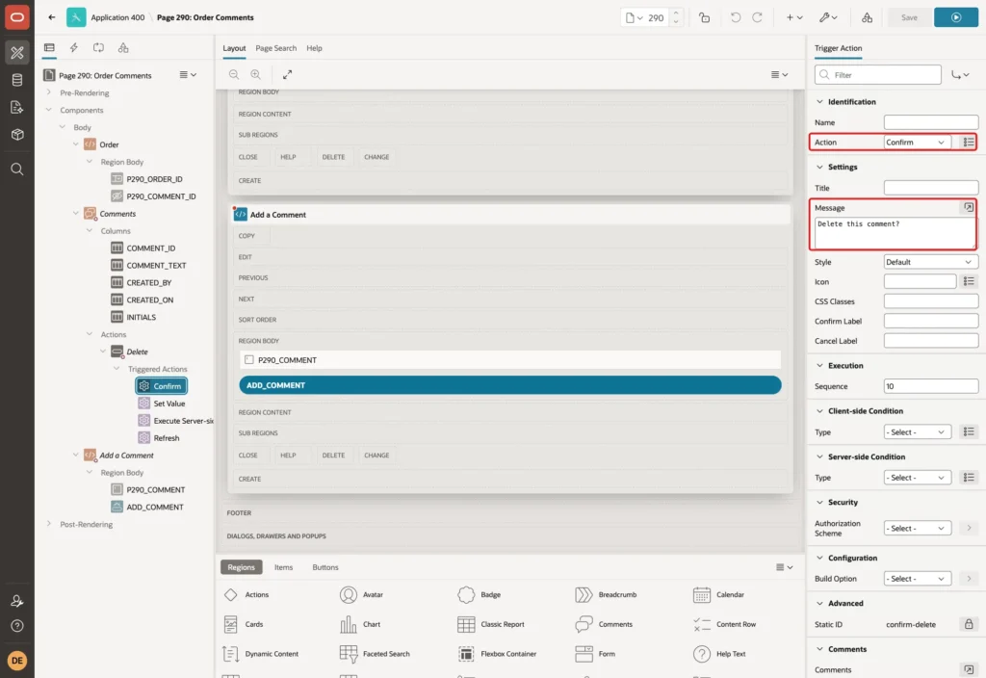Viewport: 986px width, 678px height.
Task: Open the Processing tab icon in the tree pane
Action: (98, 48)
